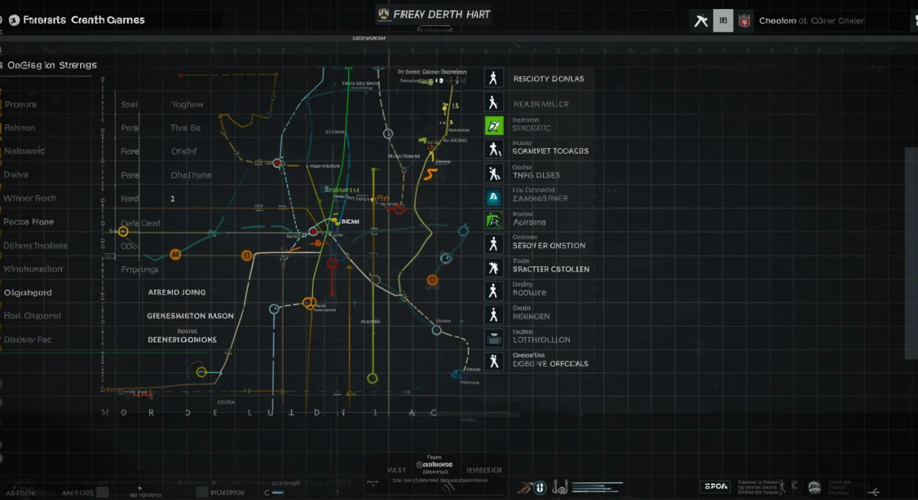This screenshot has width=918, height=500.
Task: Click the green icon beside Aplaime
Action: tap(494, 220)
